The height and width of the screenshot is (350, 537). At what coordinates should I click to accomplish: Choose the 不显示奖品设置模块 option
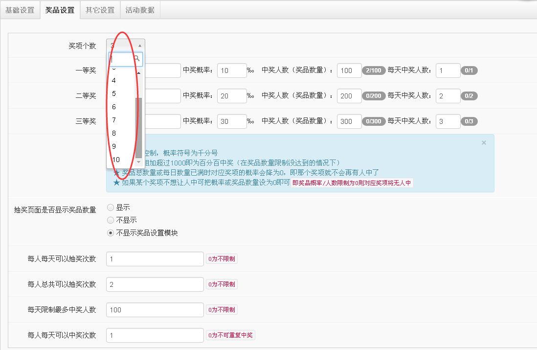111,233
